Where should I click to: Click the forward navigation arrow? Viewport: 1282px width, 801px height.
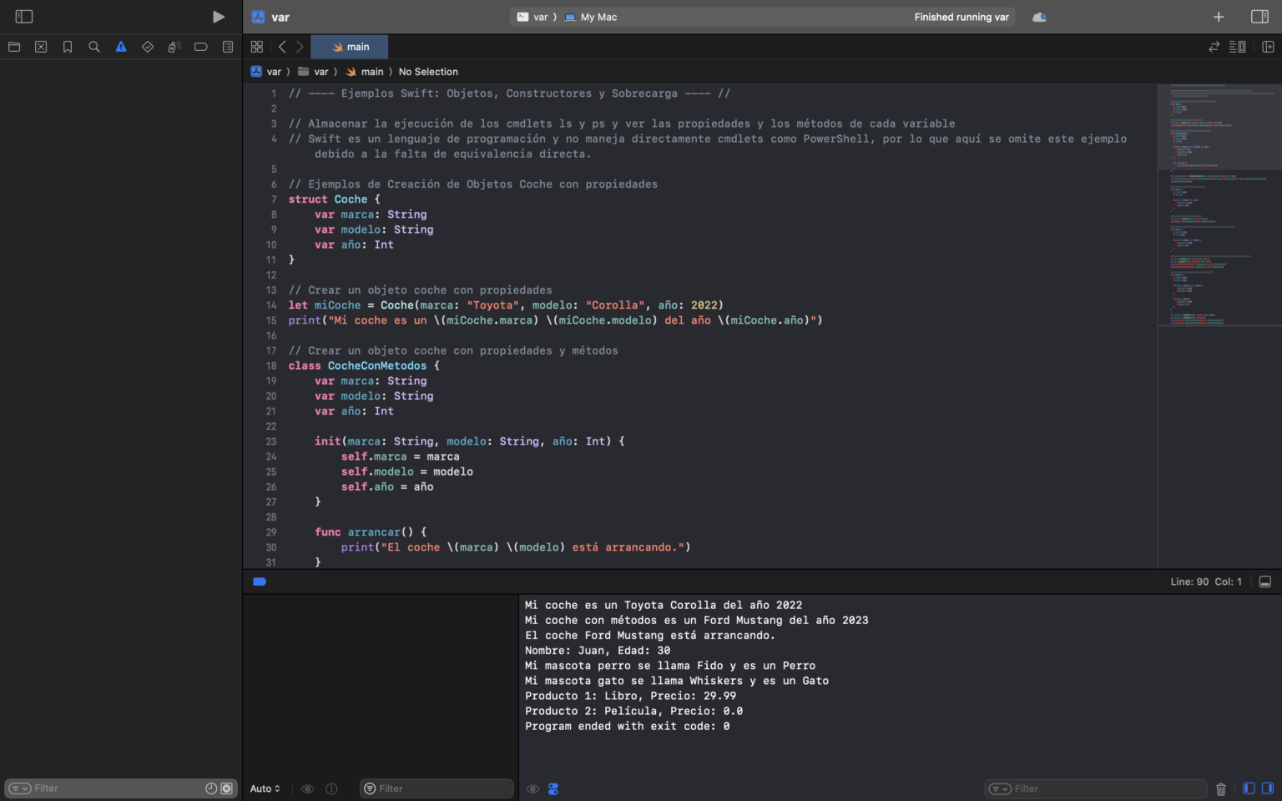pyautogui.click(x=300, y=47)
